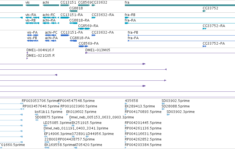The image size is (235, 149).
Task: Select the DME1-013M05 clone
Action: tap(160, 53)
